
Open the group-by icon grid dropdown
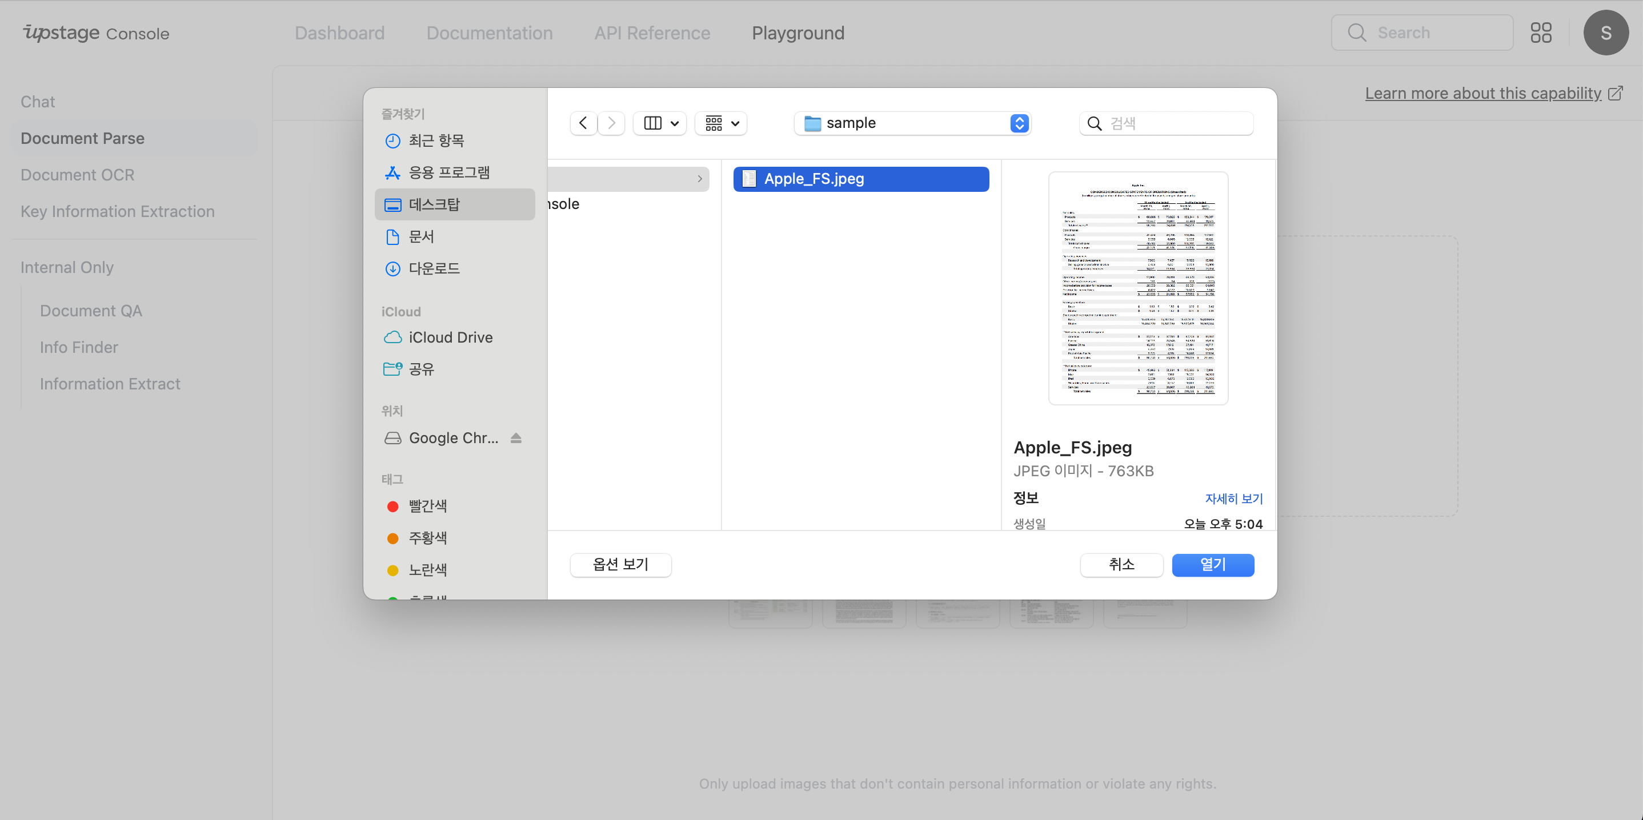point(722,123)
